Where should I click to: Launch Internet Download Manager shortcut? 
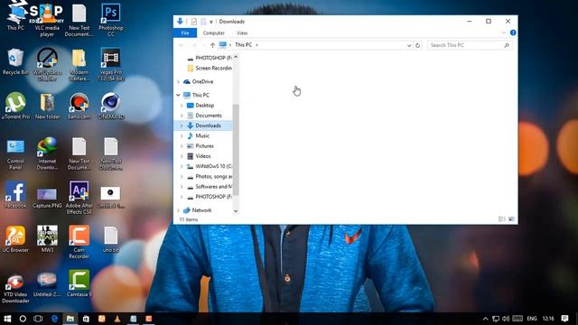(x=47, y=153)
